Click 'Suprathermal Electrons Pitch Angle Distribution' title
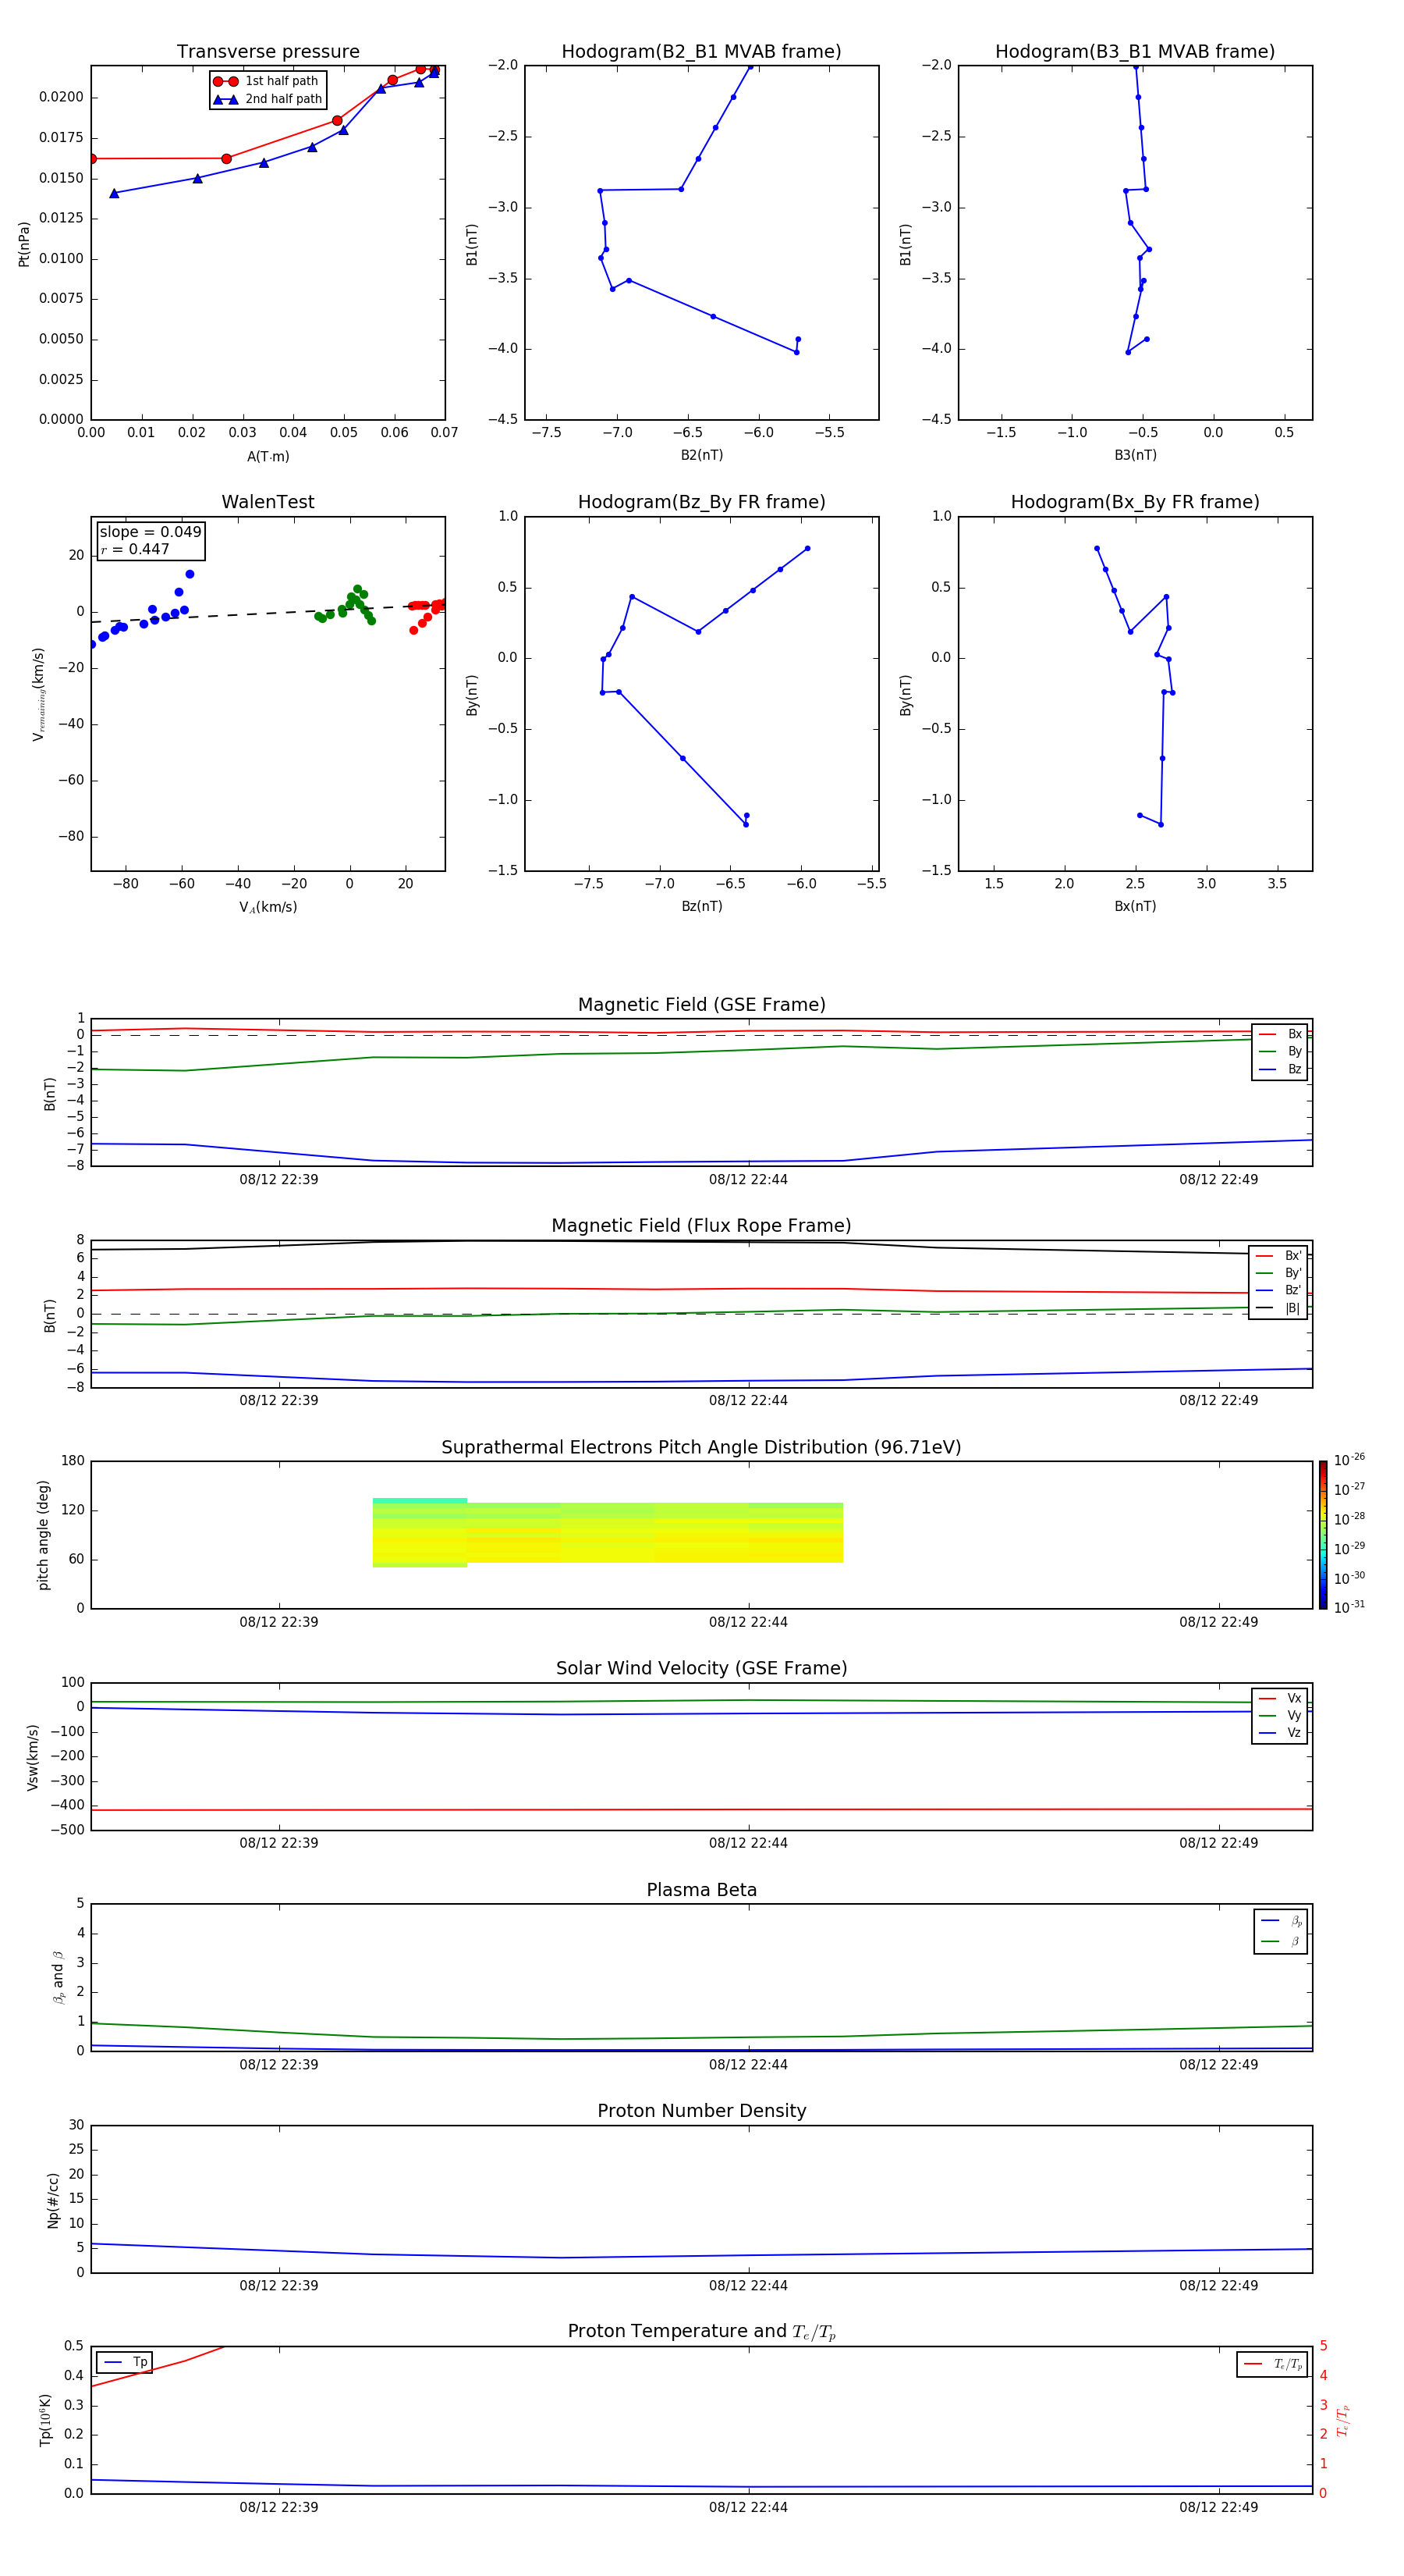 (x=701, y=1448)
